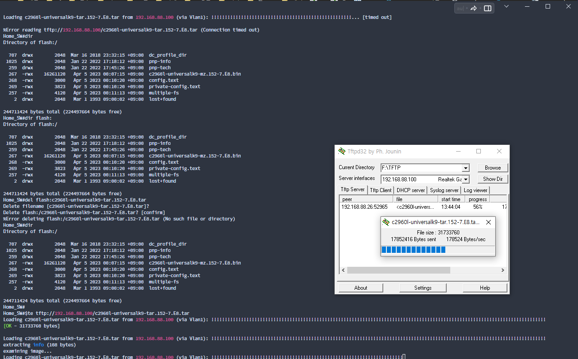Switch to the Tftp Client tab

(381, 190)
